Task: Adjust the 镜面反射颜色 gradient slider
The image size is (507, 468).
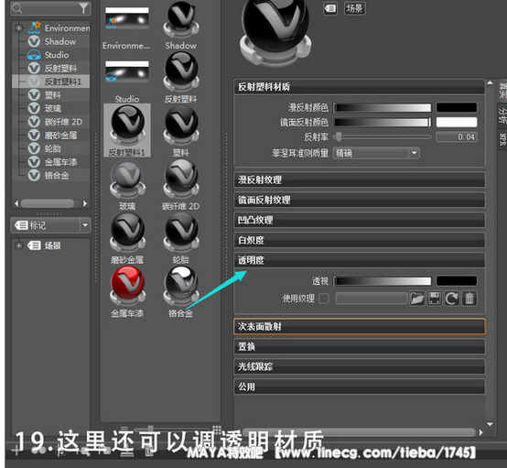Action: tap(383, 123)
